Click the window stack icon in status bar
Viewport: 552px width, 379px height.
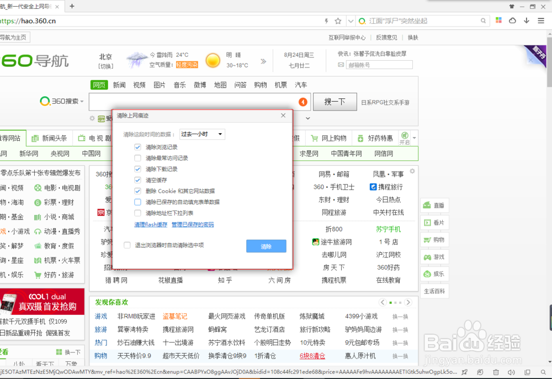click(x=527, y=372)
